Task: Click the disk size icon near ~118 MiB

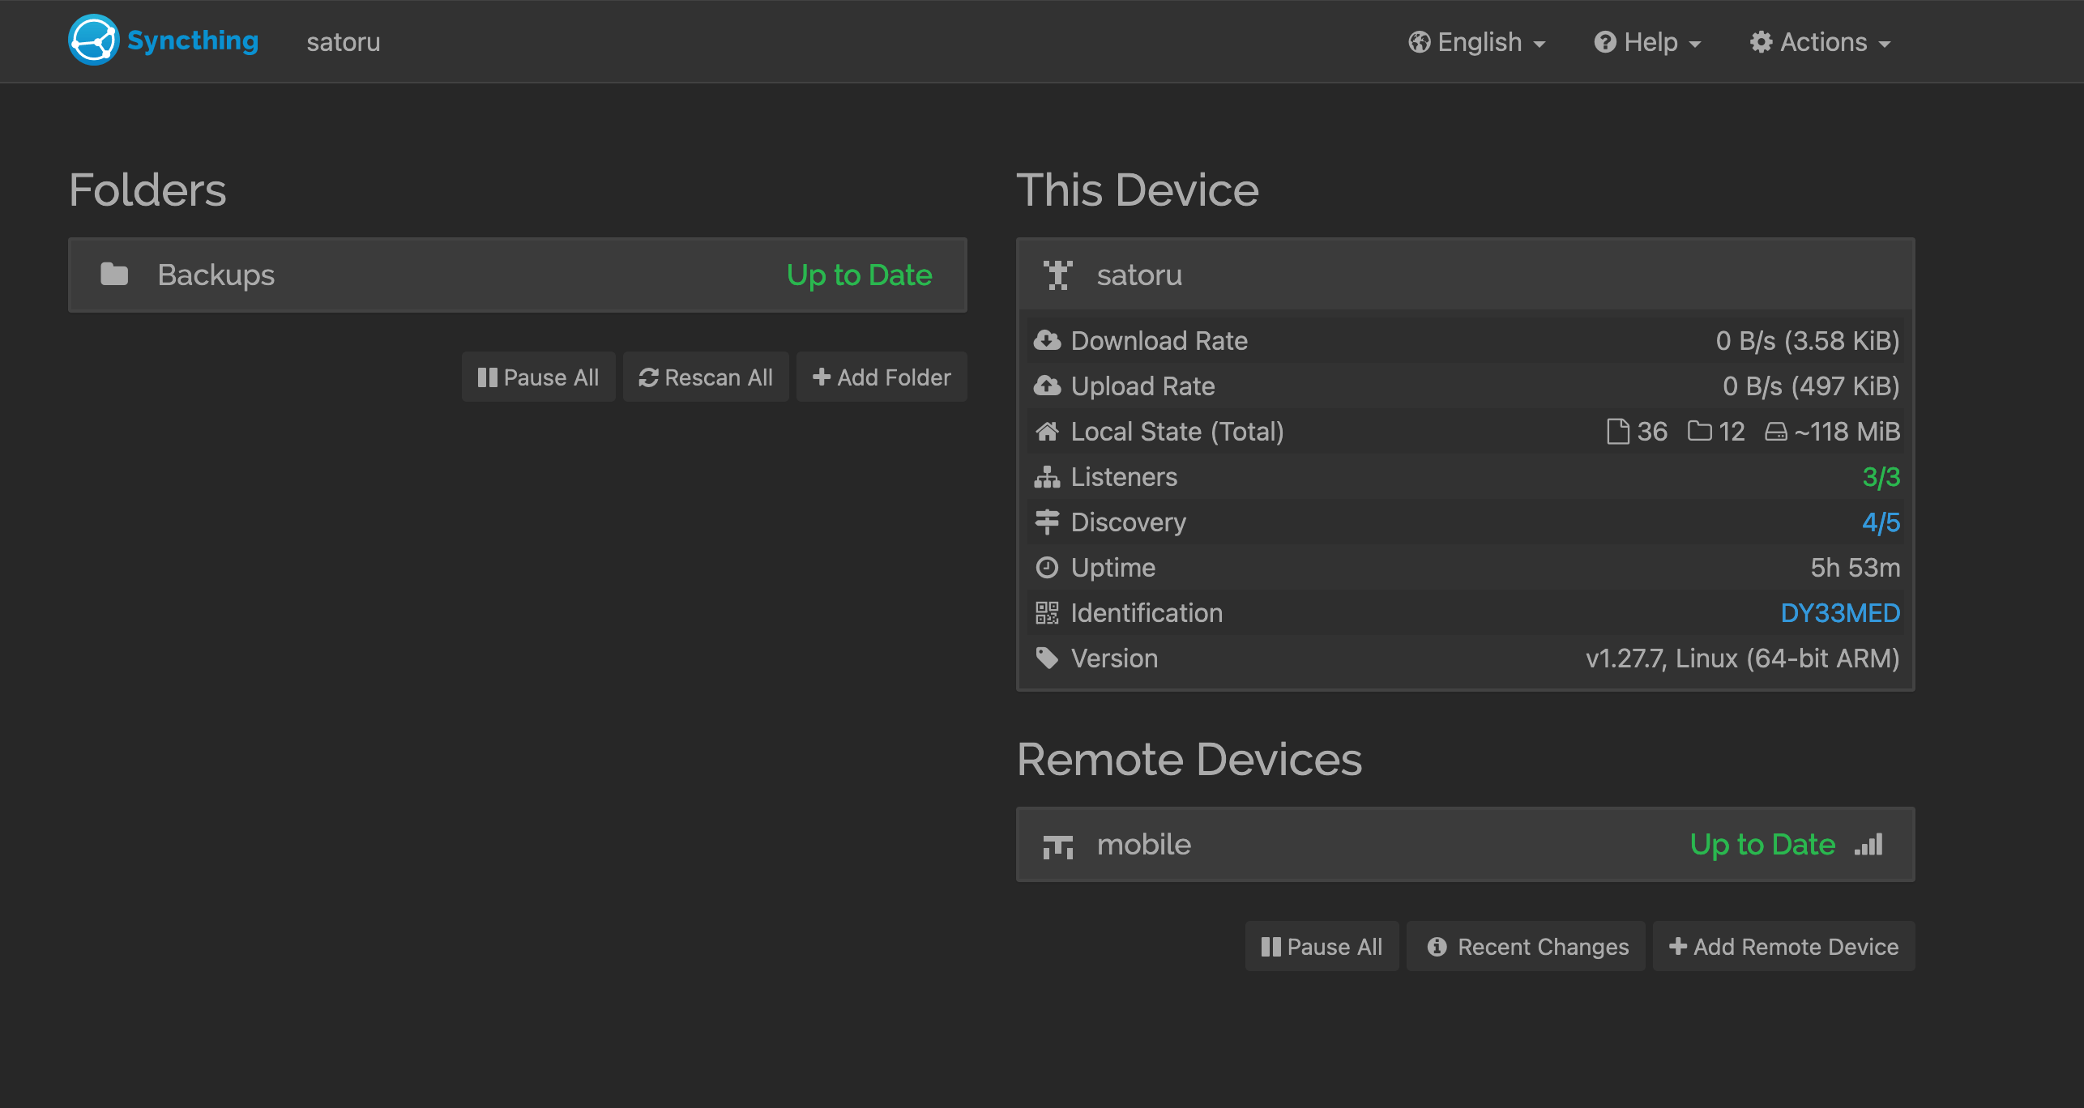Action: (1776, 432)
